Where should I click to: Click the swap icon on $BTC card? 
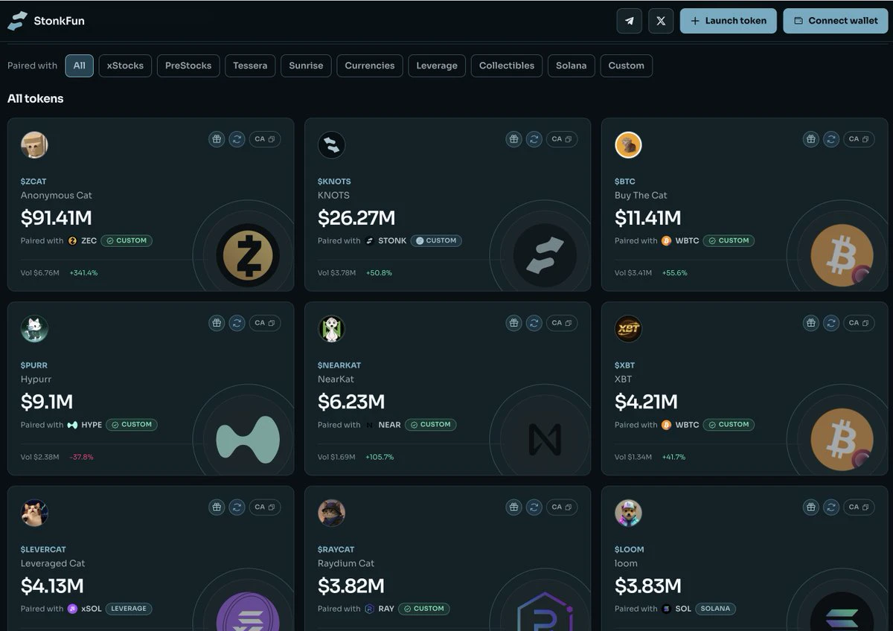pos(830,139)
